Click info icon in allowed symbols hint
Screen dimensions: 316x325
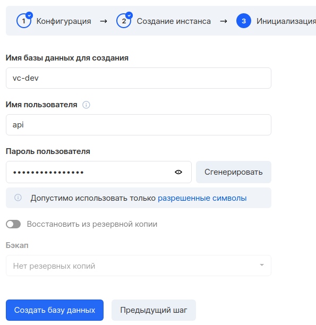(x=18, y=198)
